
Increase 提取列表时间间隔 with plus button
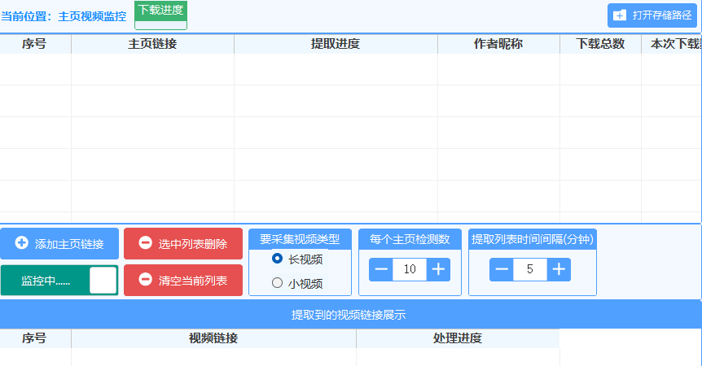[559, 269]
